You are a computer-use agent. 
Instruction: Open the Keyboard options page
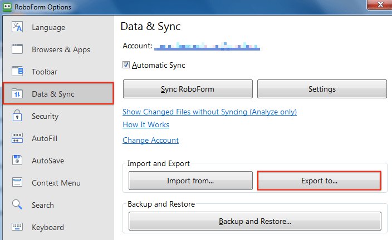tap(58, 227)
